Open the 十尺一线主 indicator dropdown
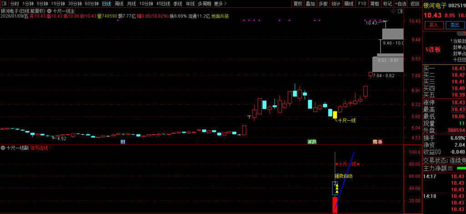466x214 pixels. [49, 10]
